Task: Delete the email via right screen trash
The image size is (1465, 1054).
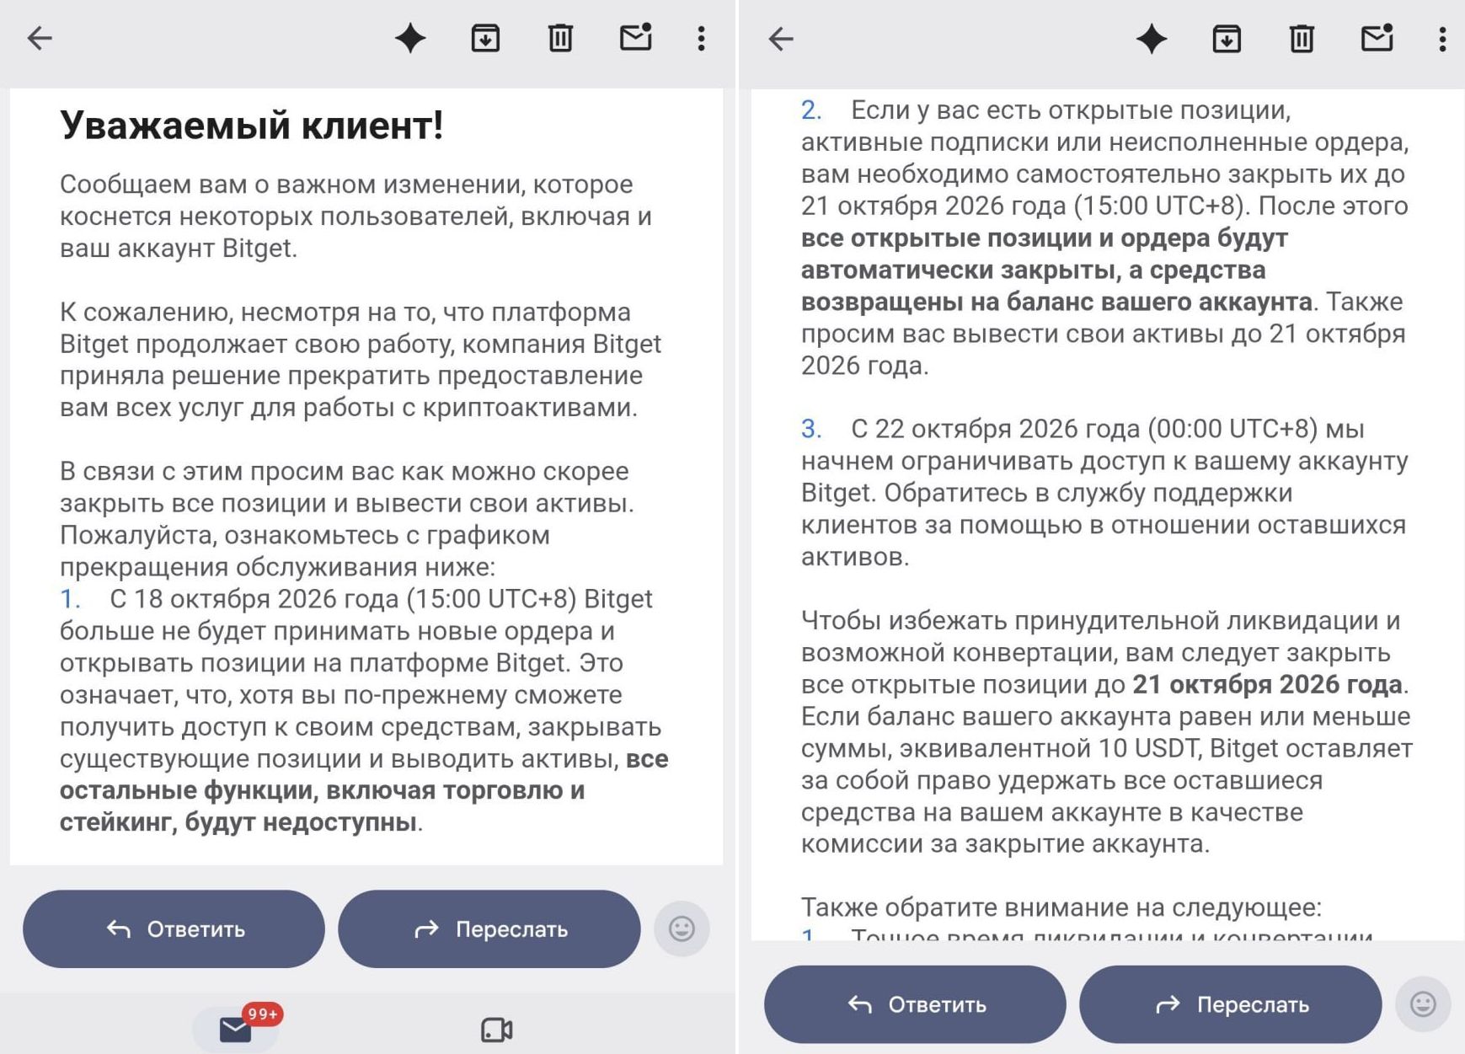Action: [1302, 38]
